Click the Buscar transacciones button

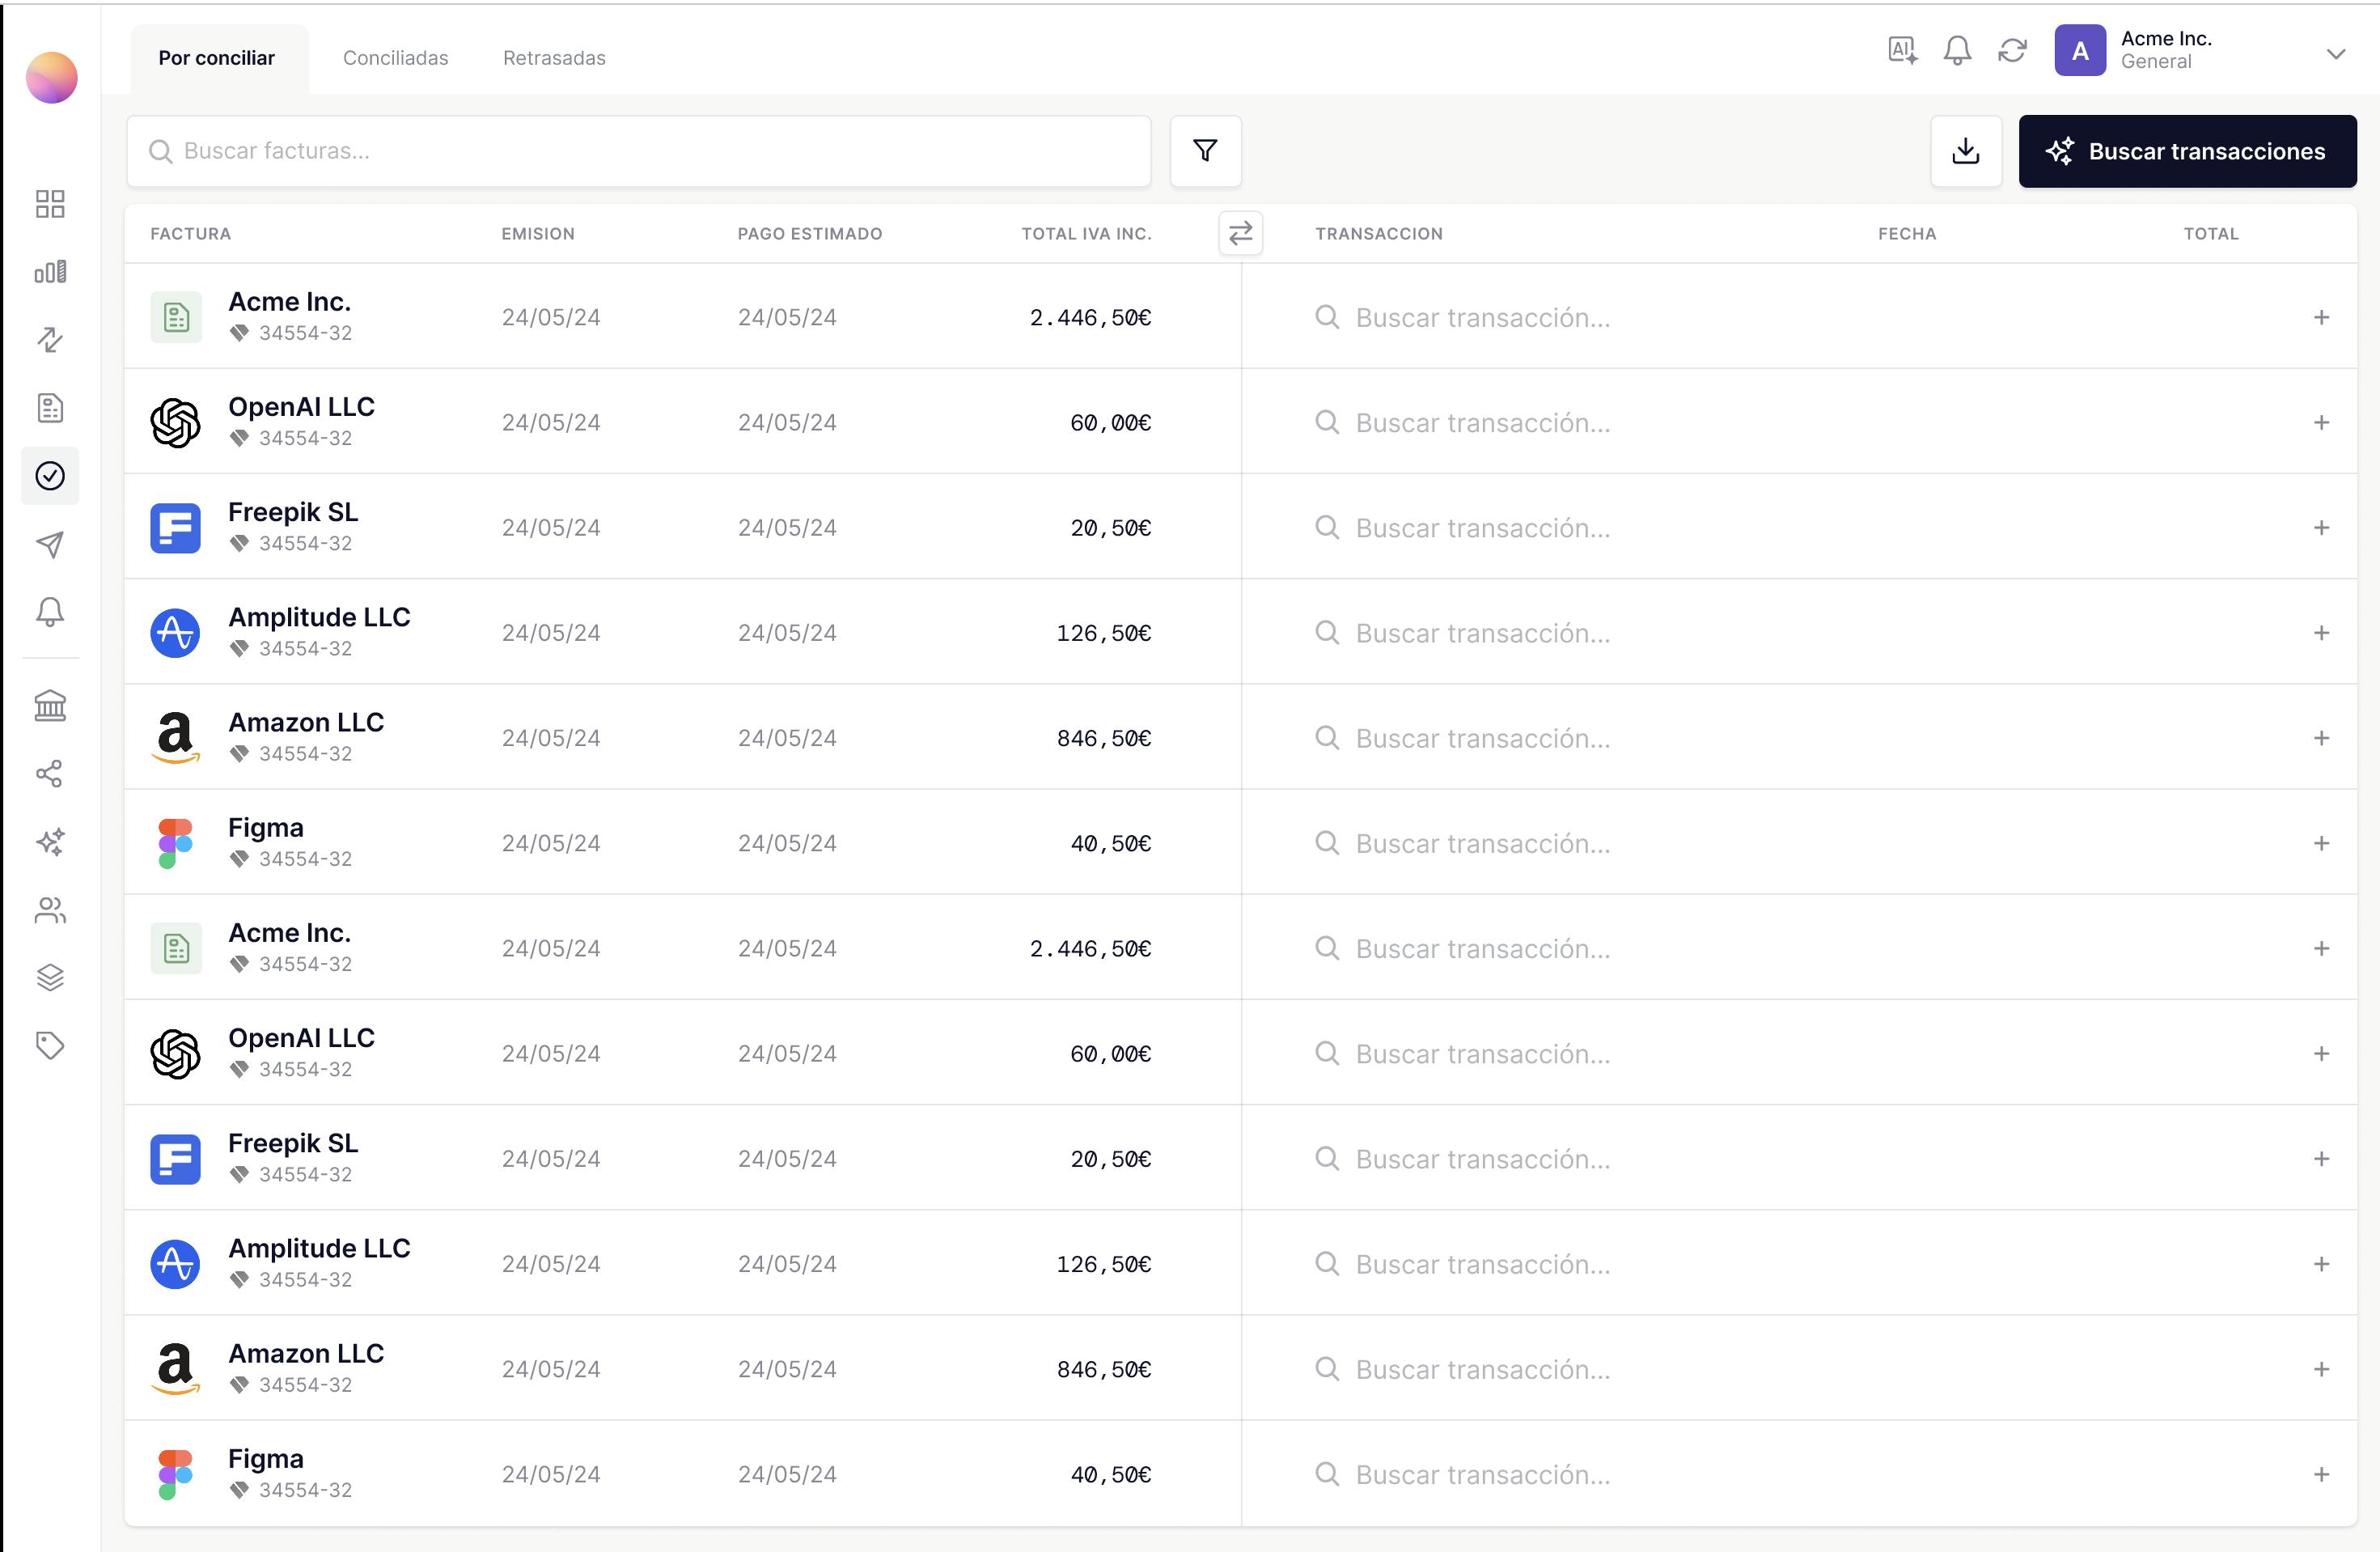click(2187, 151)
